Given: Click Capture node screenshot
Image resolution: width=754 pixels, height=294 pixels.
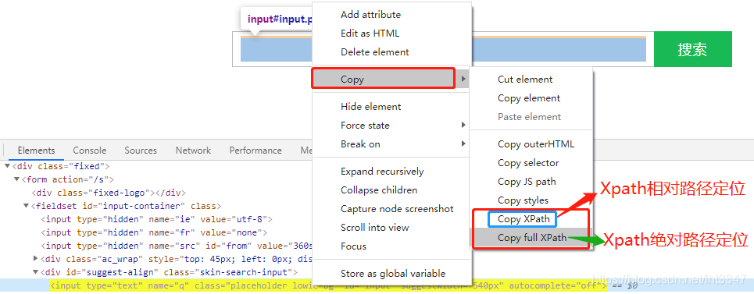Looking at the screenshot, I should click(x=397, y=209).
